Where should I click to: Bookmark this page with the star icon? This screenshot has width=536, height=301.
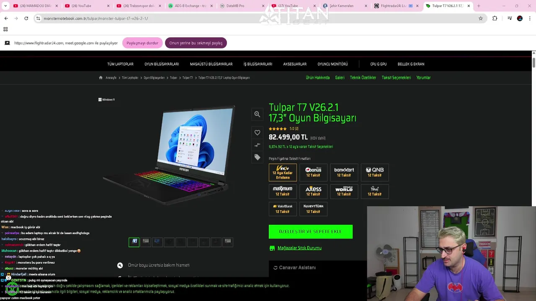[481, 18]
